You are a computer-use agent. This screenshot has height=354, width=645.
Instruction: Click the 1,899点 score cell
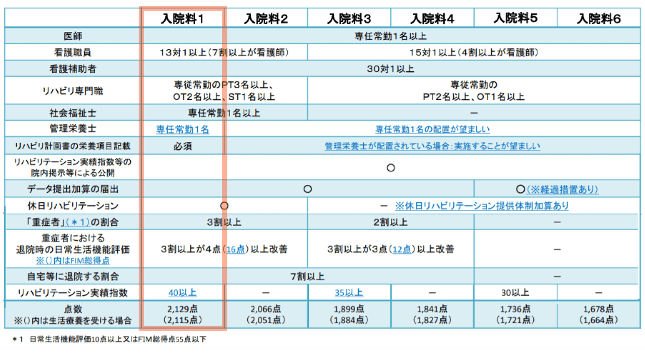tap(349, 314)
